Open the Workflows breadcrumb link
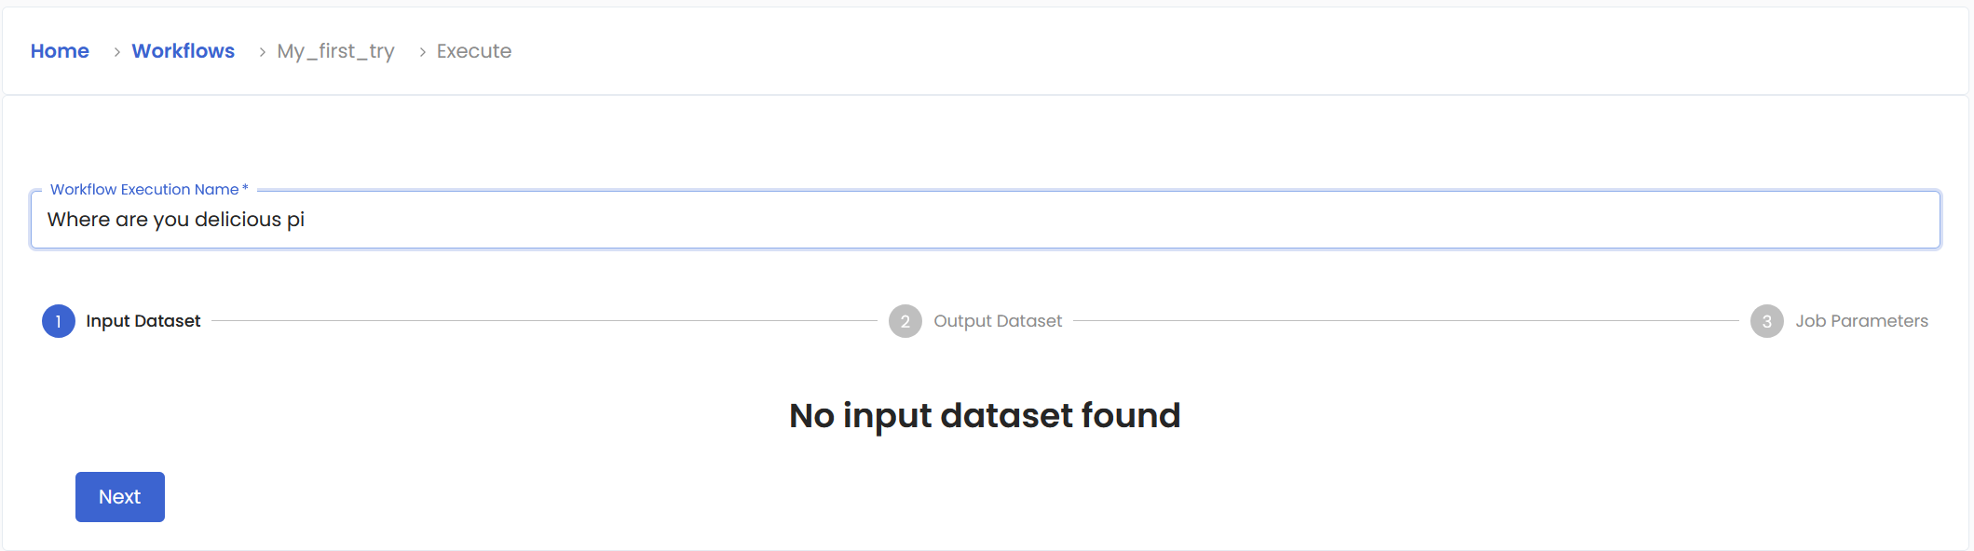Viewport: 1974px width, 551px height. (x=183, y=51)
